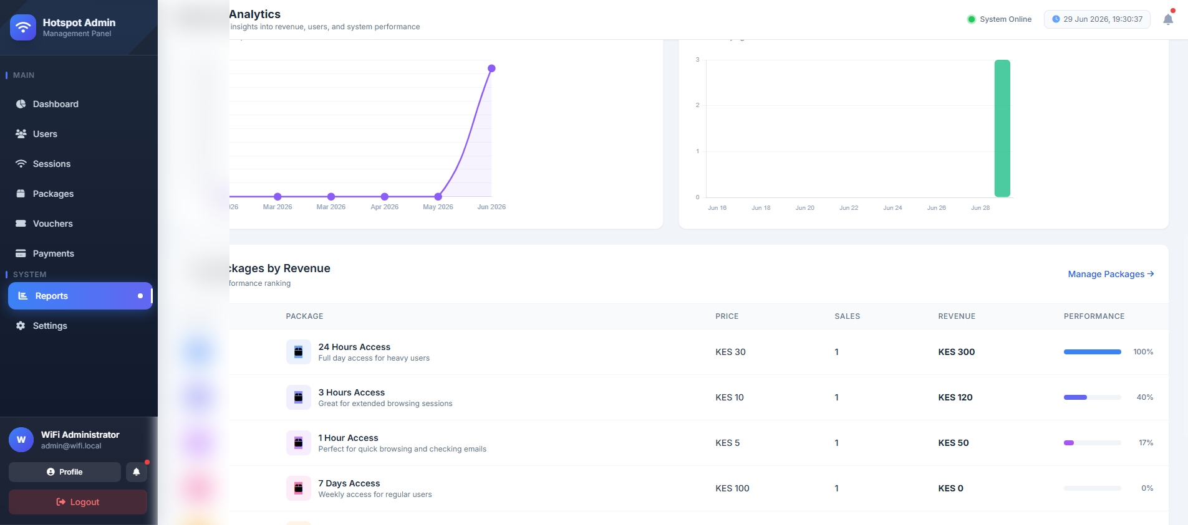The width and height of the screenshot is (1188, 525).
Task: Go to the Users page
Action: click(80, 134)
